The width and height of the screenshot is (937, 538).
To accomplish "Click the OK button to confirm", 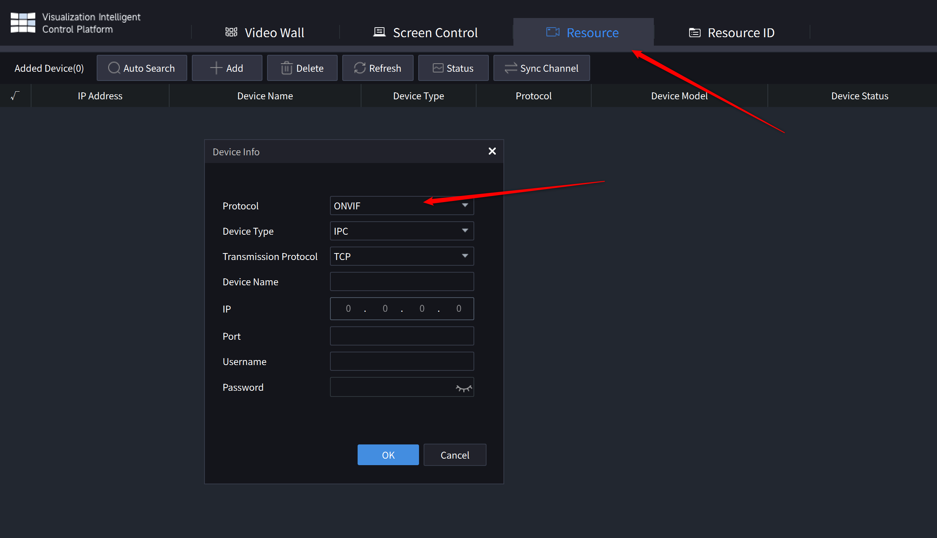I will click(x=388, y=455).
